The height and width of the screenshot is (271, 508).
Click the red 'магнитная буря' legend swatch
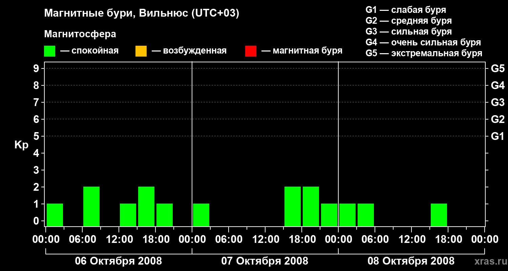(x=251, y=51)
